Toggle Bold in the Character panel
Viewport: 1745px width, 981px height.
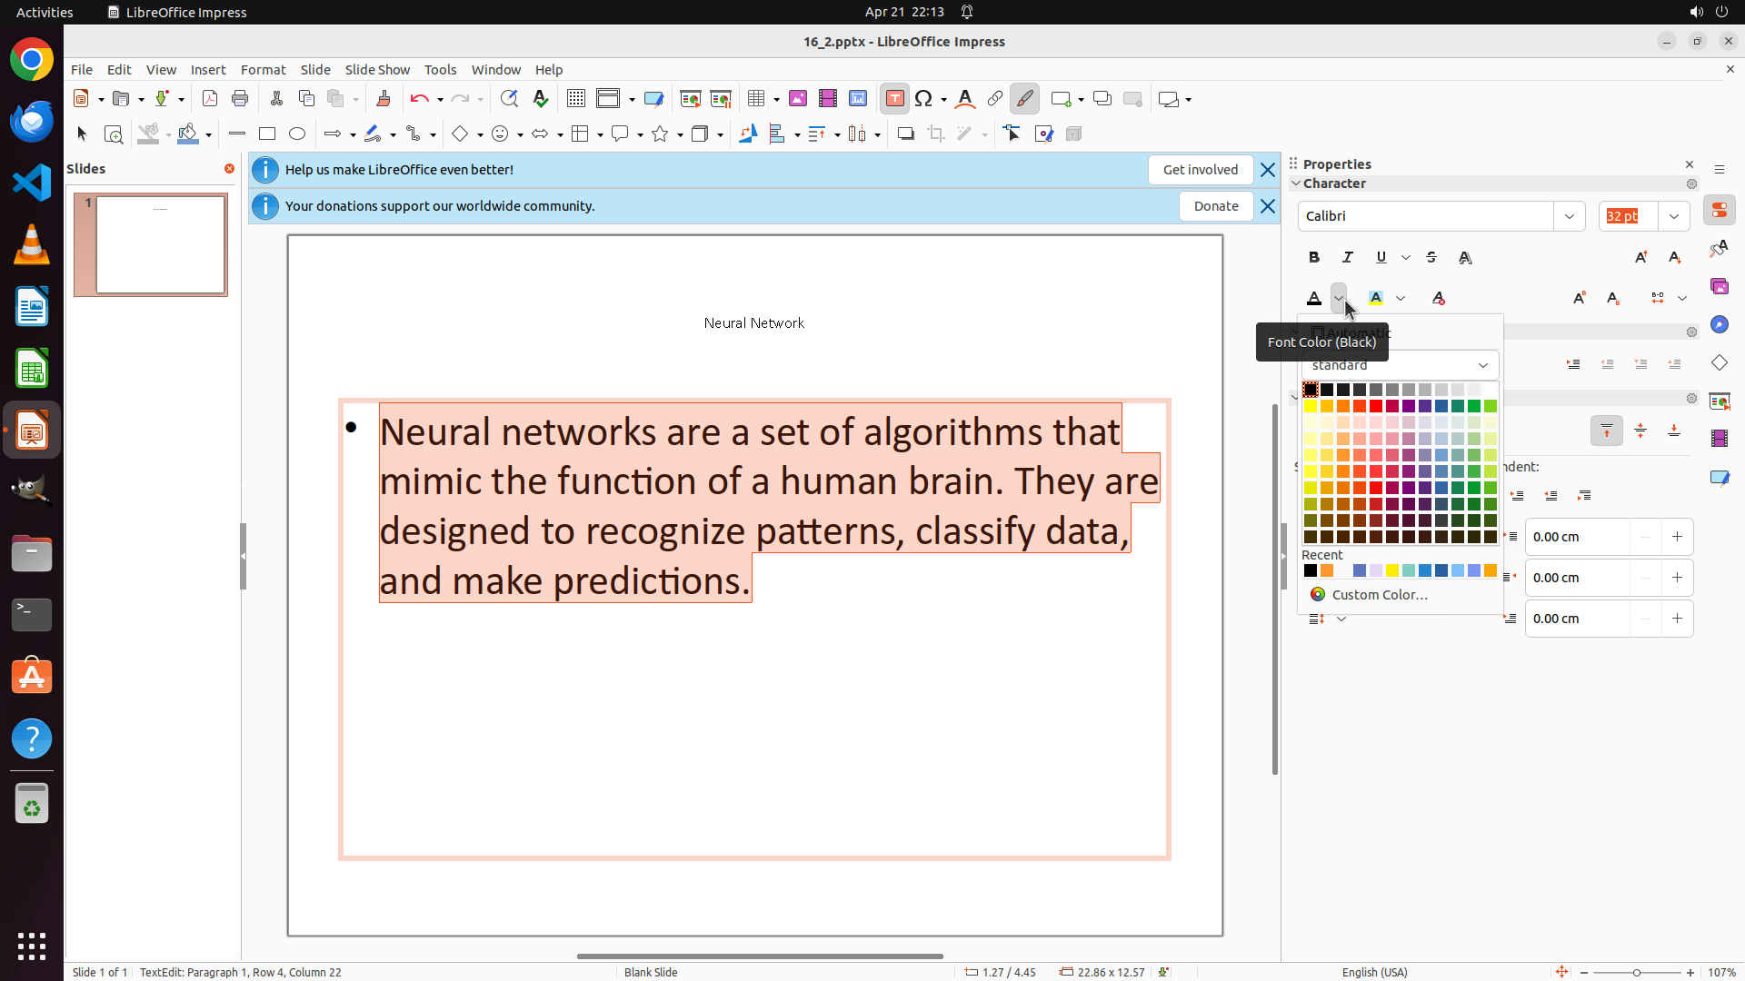click(x=1313, y=258)
